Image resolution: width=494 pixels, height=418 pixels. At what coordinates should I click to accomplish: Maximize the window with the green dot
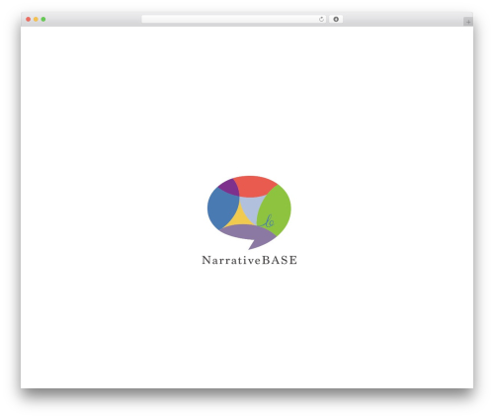coord(43,20)
